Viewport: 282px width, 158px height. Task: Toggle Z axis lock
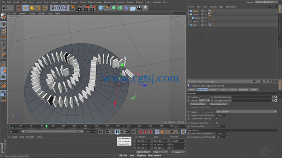click(x=66, y=8)
